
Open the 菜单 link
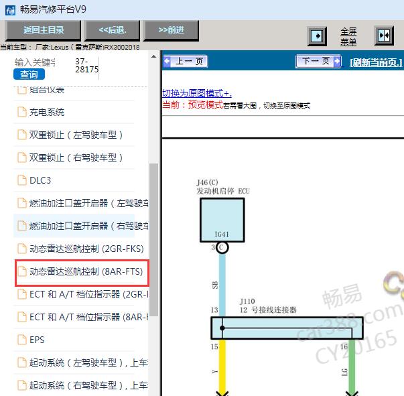[348, 42]
